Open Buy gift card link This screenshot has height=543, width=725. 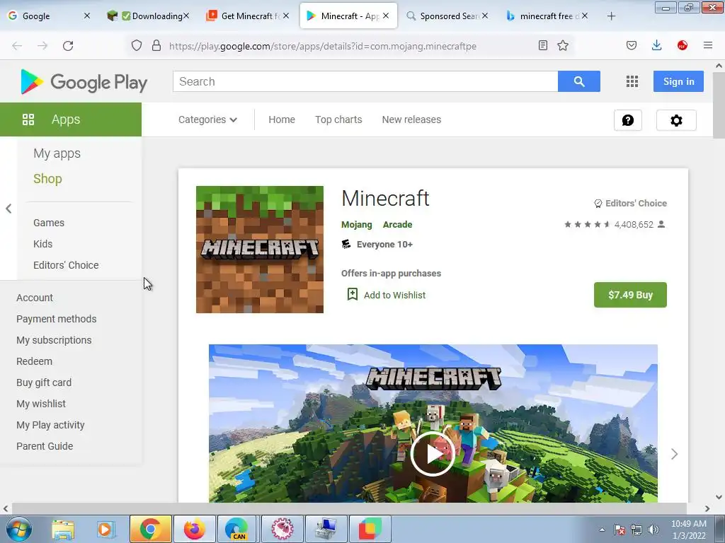[44, 383]
